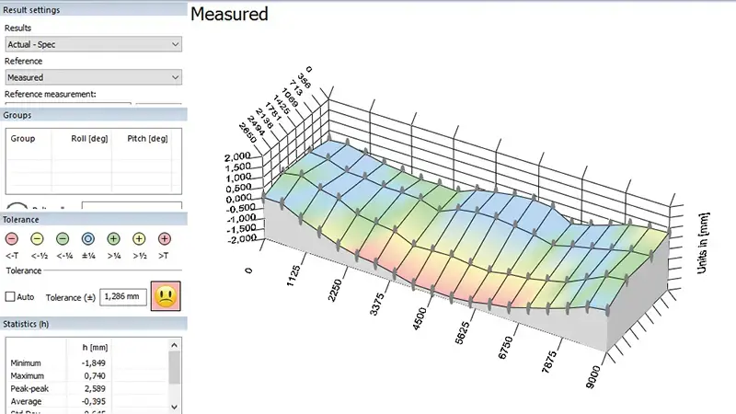Select the yellow minus <-½ tolerance icon
736x414 pixels.
[38, 238]
